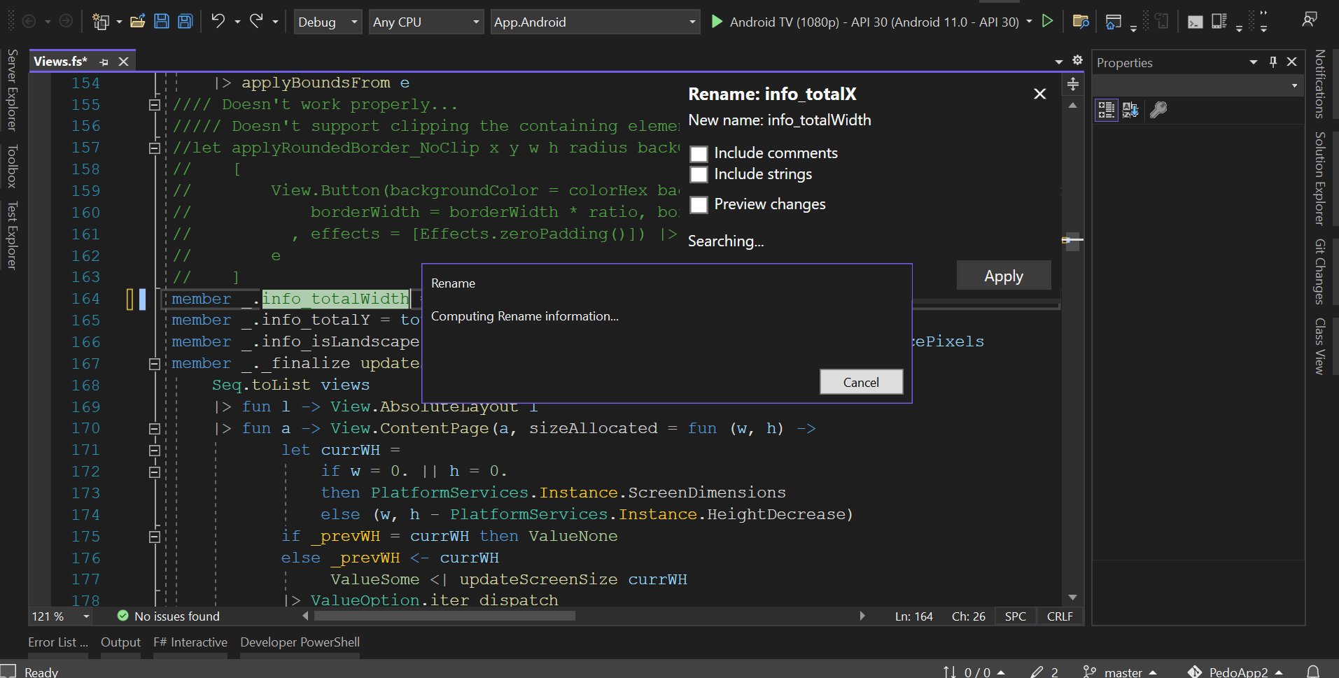Collapse the code region at line 167
The image size is (1339, 678).
[154, 364]
